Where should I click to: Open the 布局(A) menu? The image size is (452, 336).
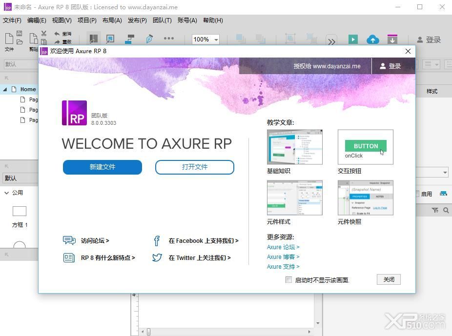coord(112,20)
